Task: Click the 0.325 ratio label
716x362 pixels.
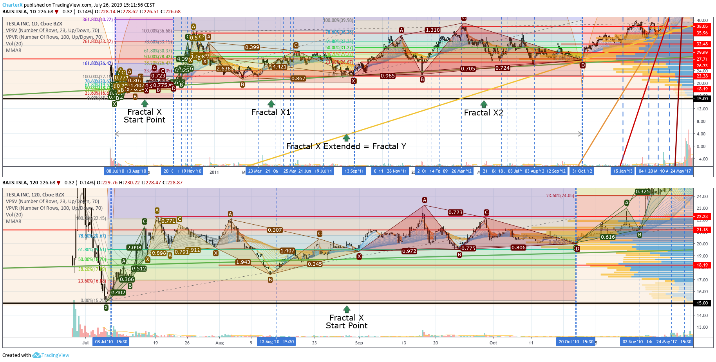Action: tap(643, 192)
